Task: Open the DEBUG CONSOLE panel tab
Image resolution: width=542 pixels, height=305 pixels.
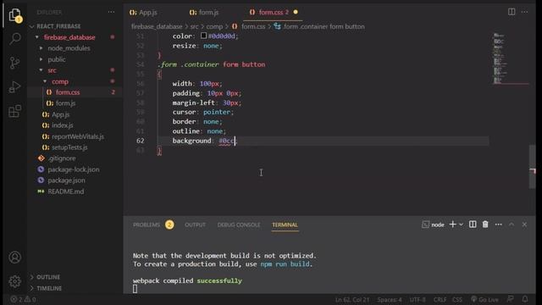Action: point(239,225)
